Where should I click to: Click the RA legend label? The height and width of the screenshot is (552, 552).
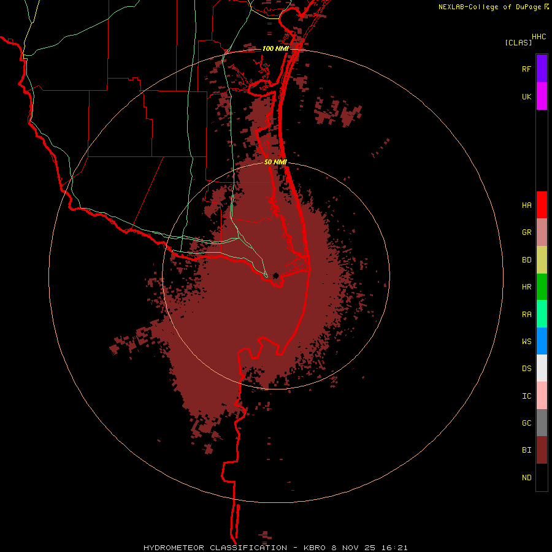526,315
